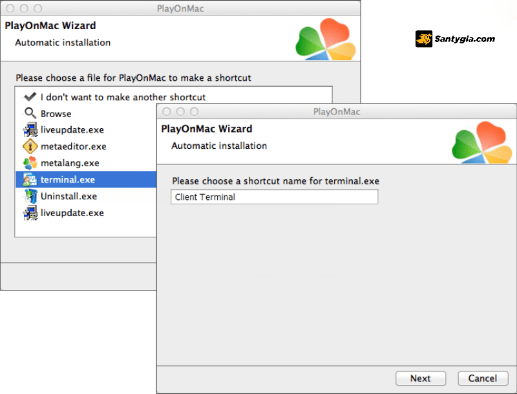
Task: Click the magnifier icon beside Browse
Action: 30,113
